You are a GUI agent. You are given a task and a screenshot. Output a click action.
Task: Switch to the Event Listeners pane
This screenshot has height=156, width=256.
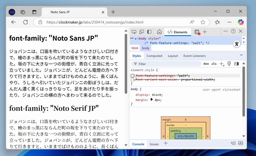(x=194, y=56)
